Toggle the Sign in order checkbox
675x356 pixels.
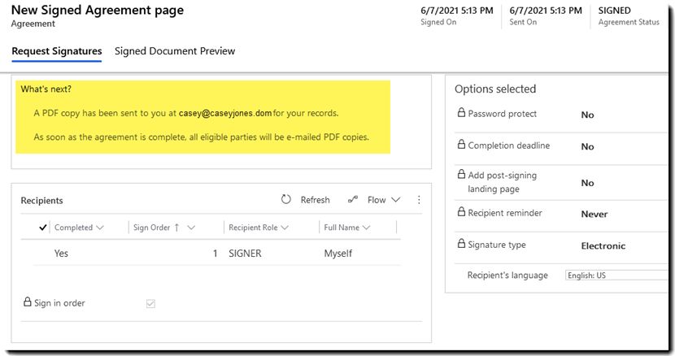click(150, 304)
